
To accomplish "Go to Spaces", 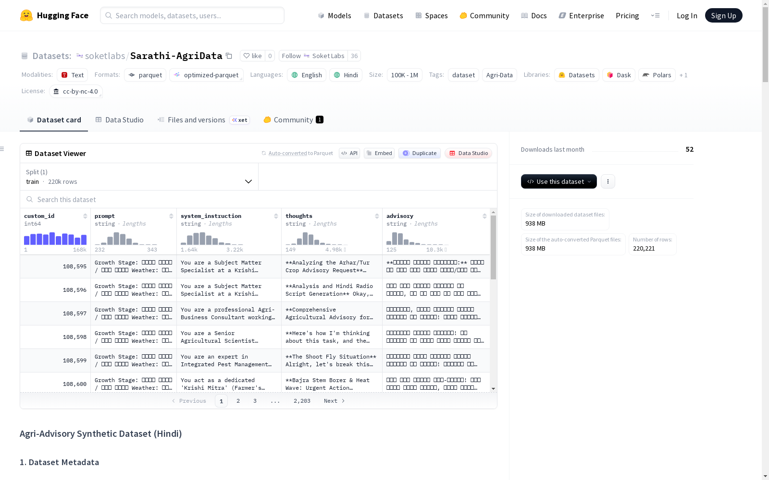I will tap(431, 15).
